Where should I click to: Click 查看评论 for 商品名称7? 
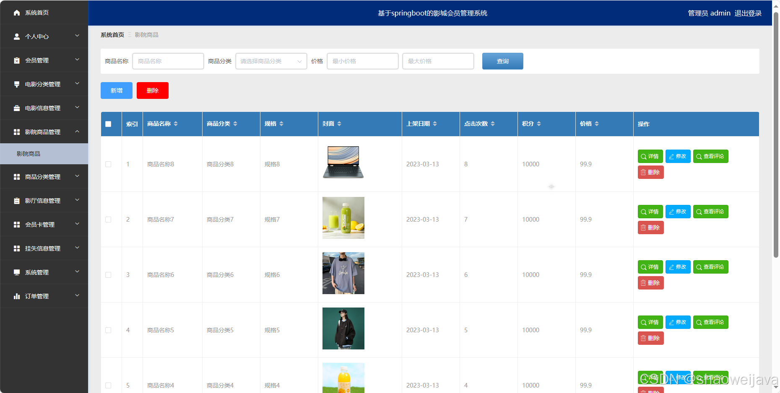tap(710, 212)
